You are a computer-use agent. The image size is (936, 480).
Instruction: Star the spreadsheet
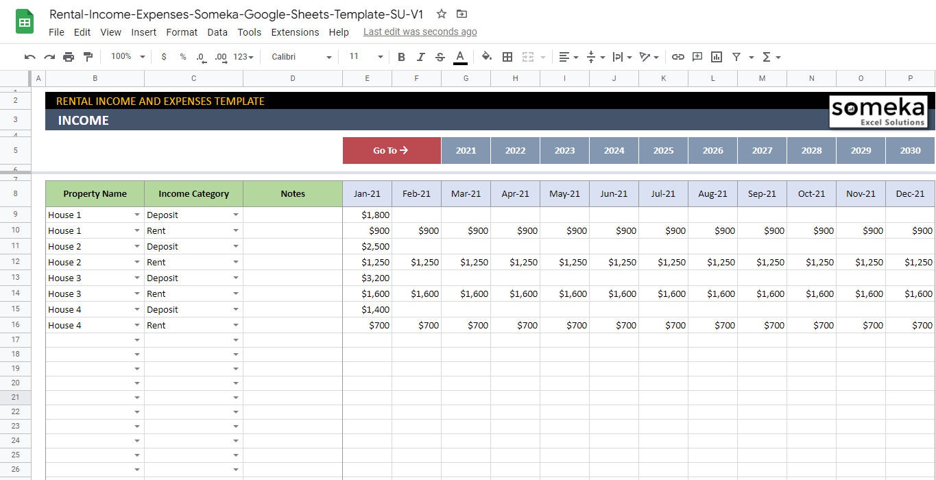(441, 14)
